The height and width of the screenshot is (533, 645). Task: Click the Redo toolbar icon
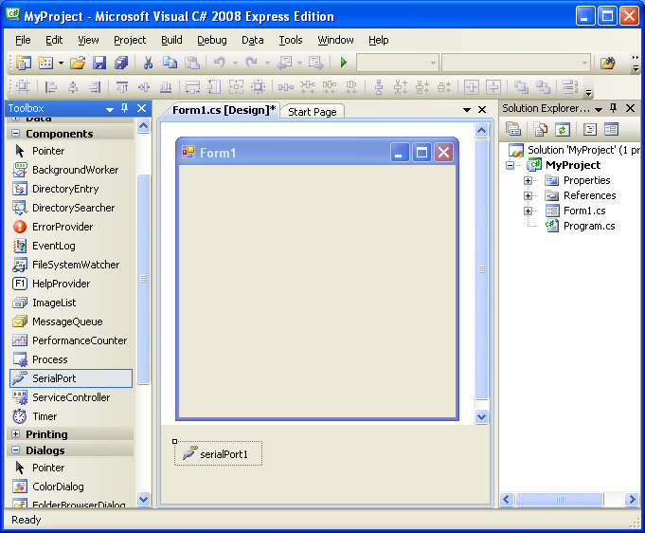pos(251,63)
